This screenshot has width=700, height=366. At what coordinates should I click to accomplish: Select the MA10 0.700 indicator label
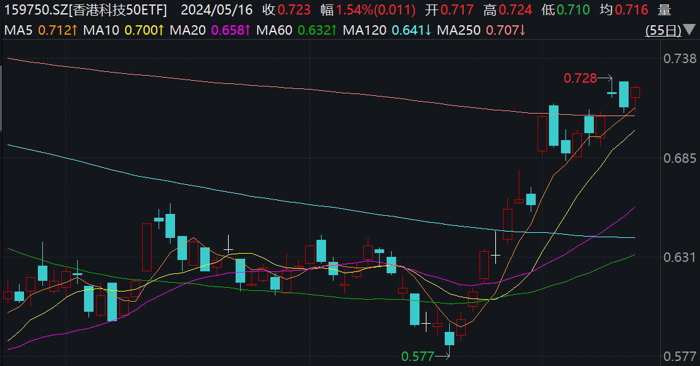pos(124,30)
